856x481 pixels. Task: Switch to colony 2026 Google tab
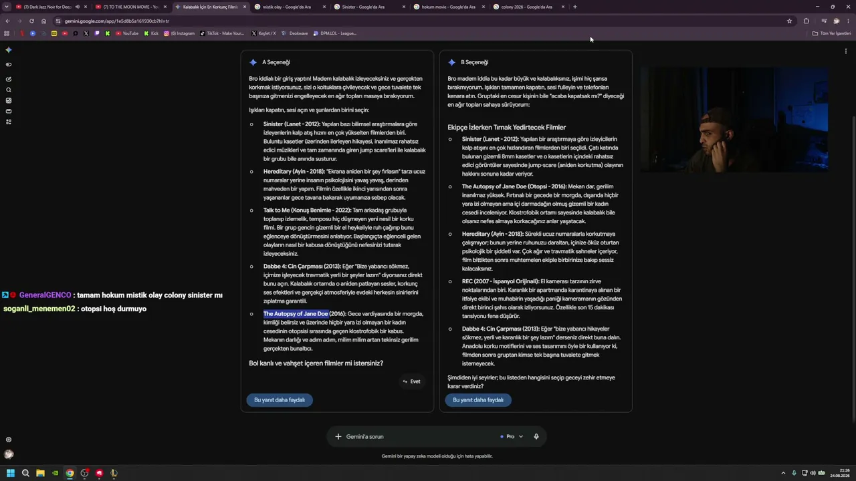529,7
